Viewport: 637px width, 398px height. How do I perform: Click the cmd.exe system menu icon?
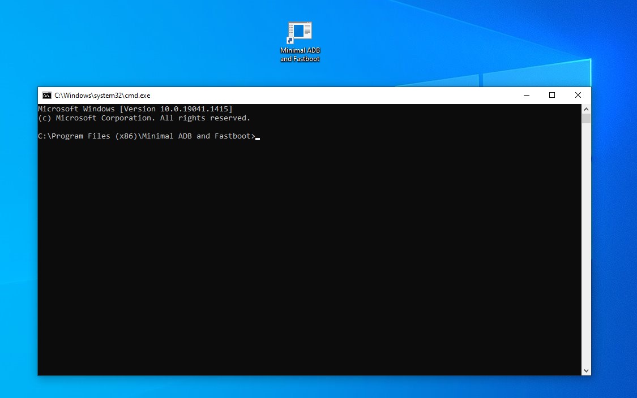(47, 96)
